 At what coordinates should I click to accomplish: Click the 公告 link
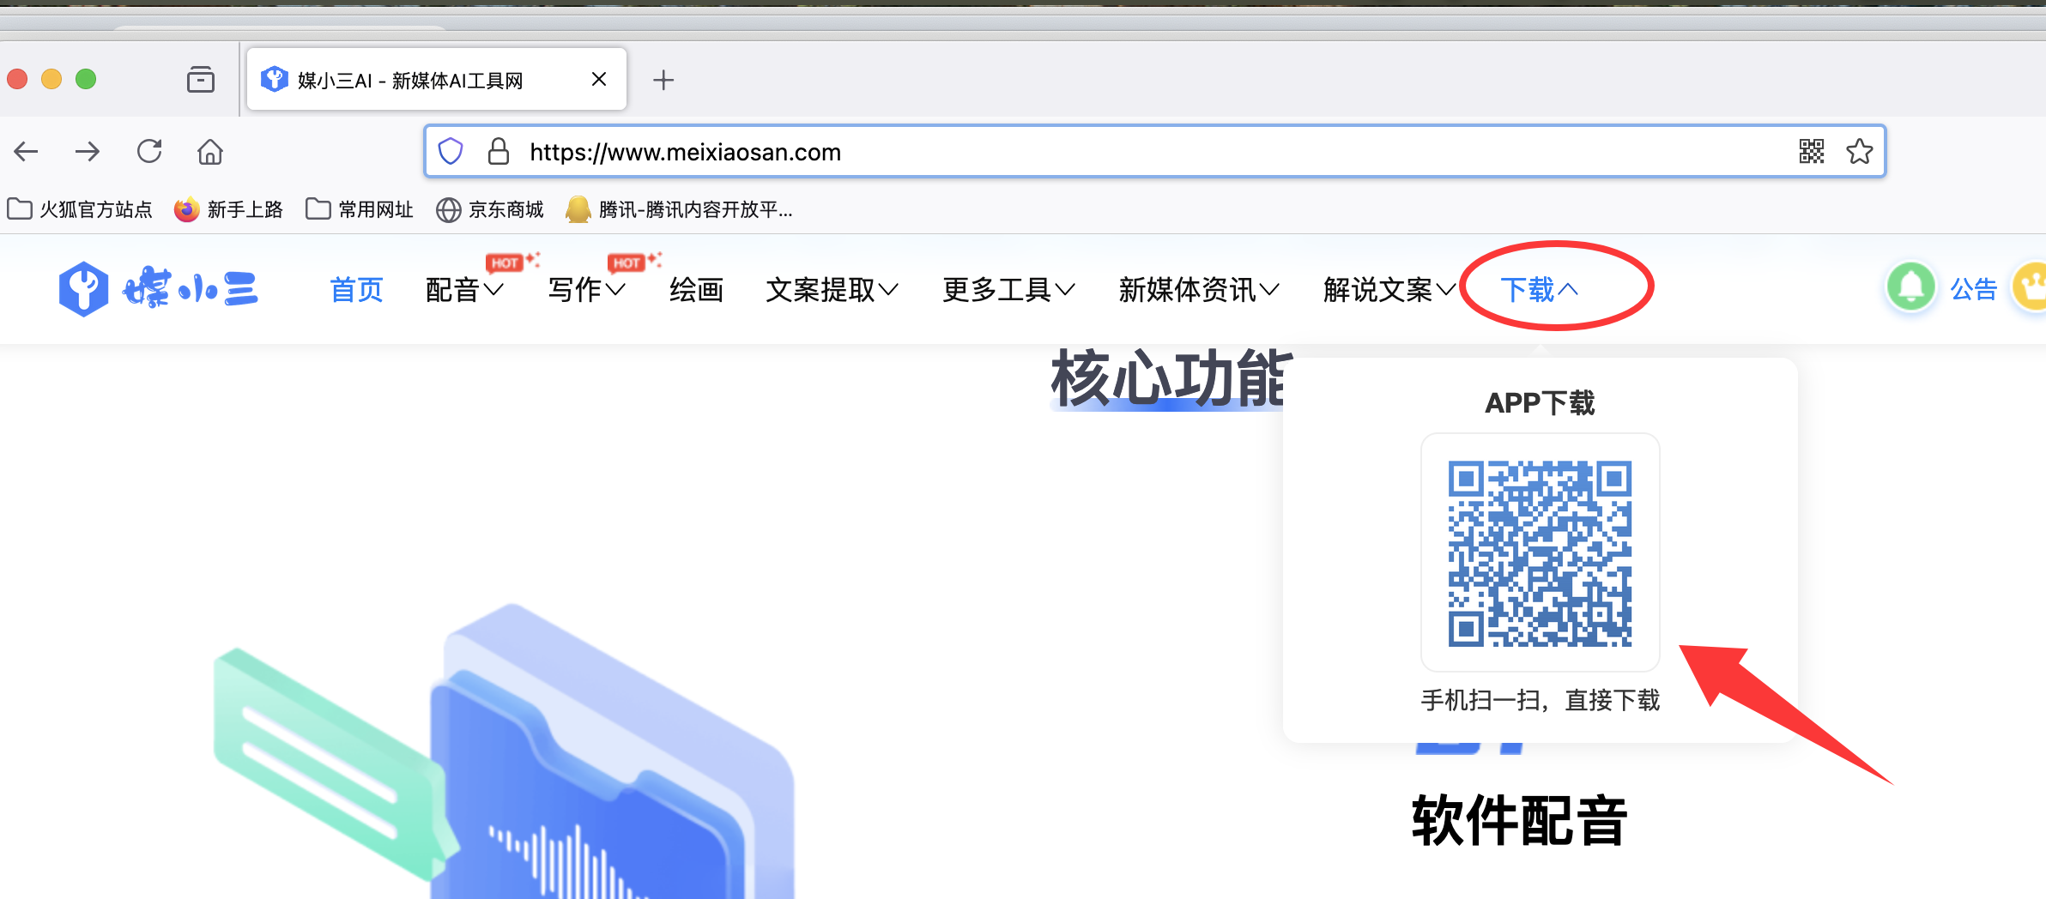coord(1973,289)
